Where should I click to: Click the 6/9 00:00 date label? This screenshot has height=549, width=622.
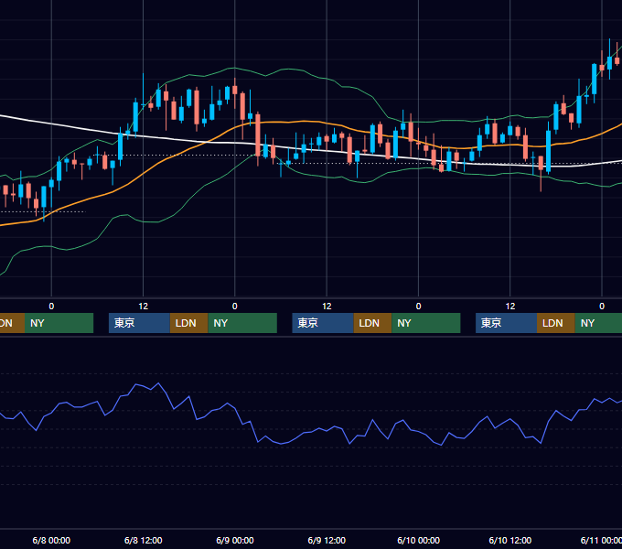pos(235,540)
